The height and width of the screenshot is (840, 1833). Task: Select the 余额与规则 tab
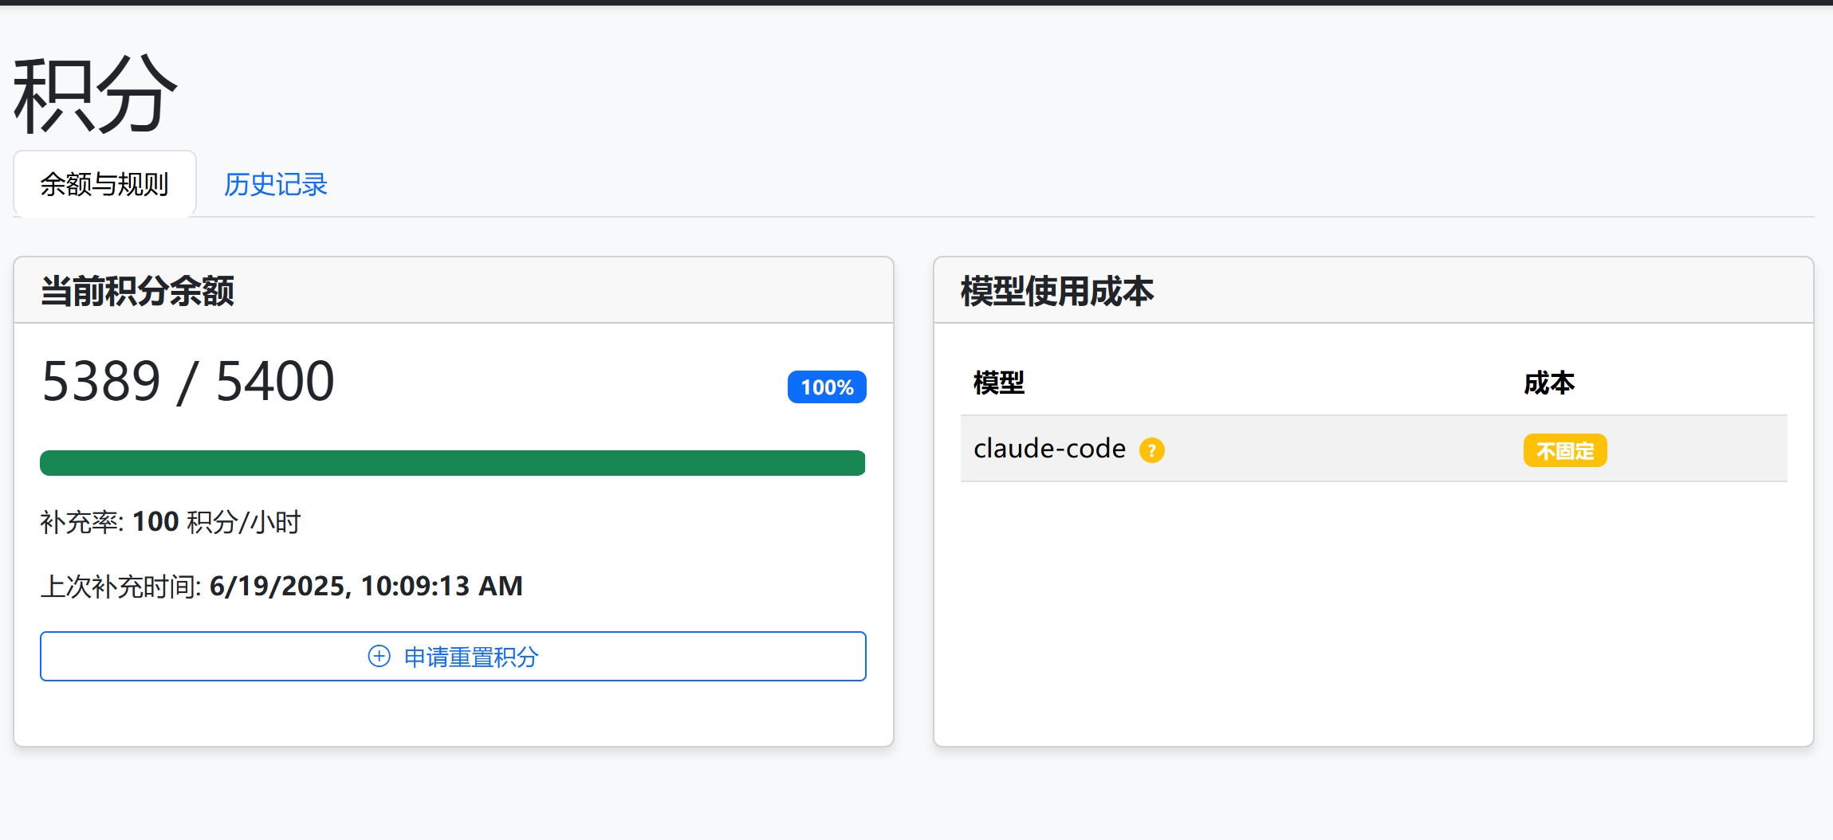point(104,184)
